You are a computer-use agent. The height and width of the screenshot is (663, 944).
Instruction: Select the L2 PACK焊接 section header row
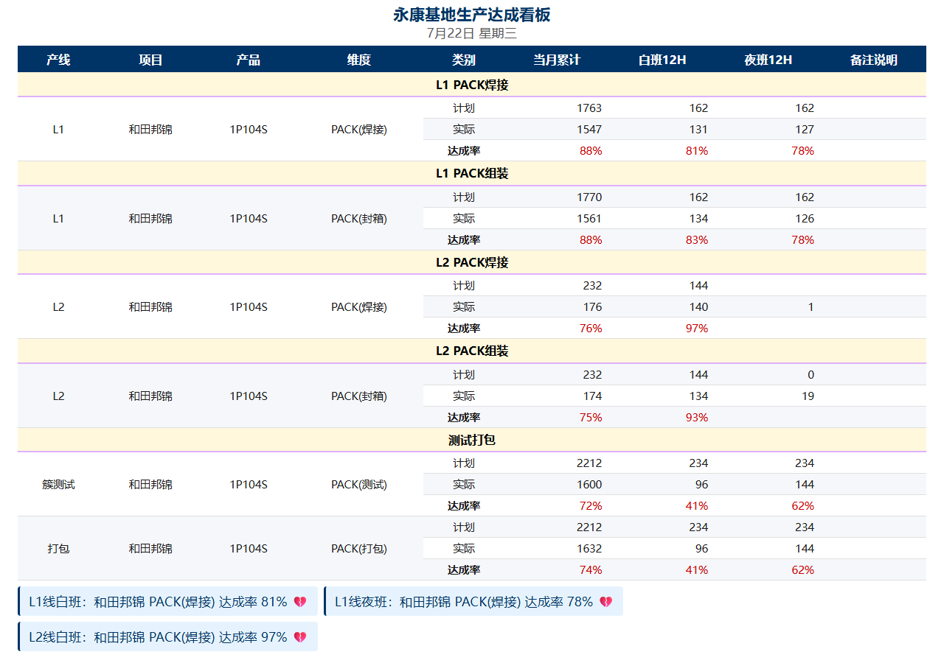click(x=472, y=262)
